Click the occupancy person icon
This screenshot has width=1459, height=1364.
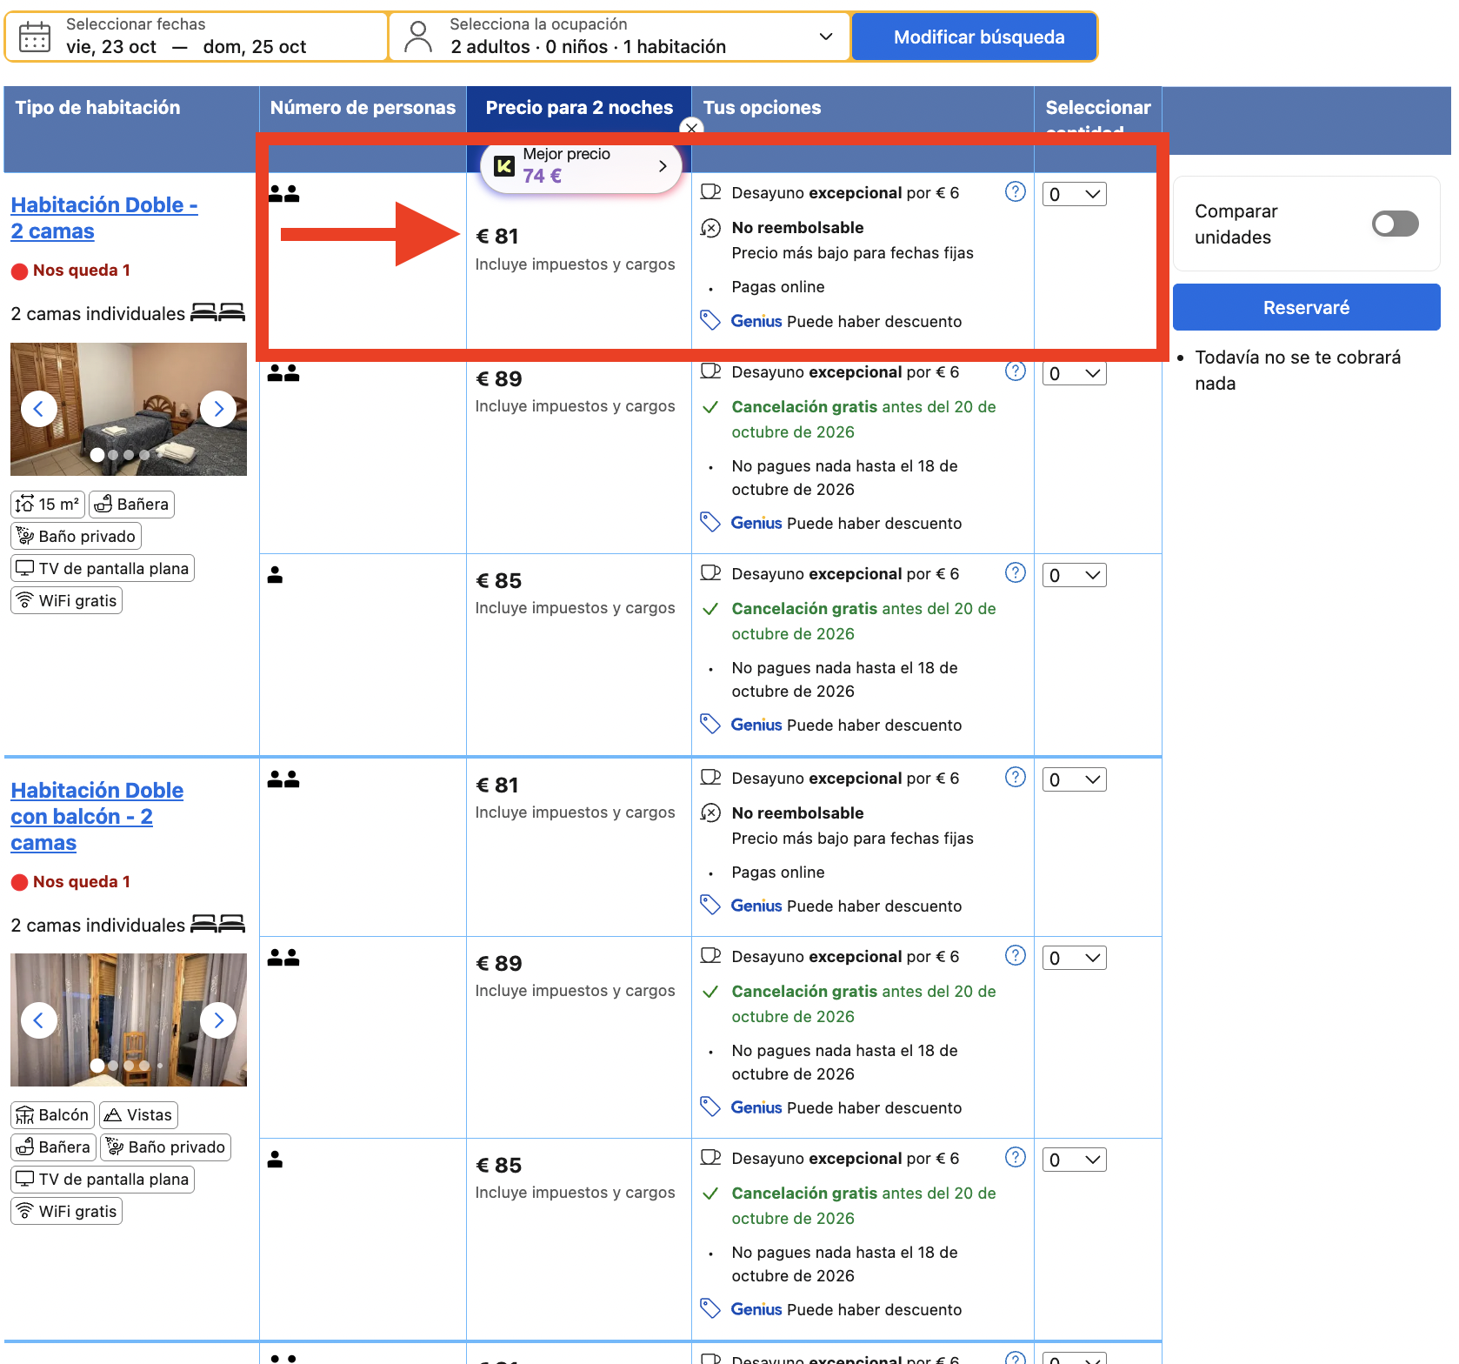pyautogui.click(x=418, y=37)
